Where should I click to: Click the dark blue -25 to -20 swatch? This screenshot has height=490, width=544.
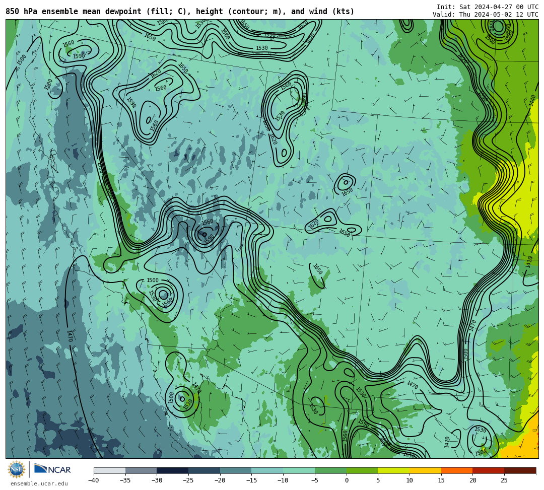tap(205, 470)
